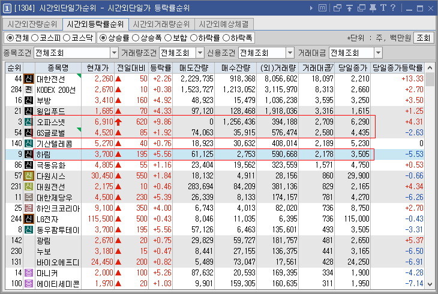This screenshot has height=294, width=438.
Task: Click the scrollbar down arrow
Action: point(430,284)
